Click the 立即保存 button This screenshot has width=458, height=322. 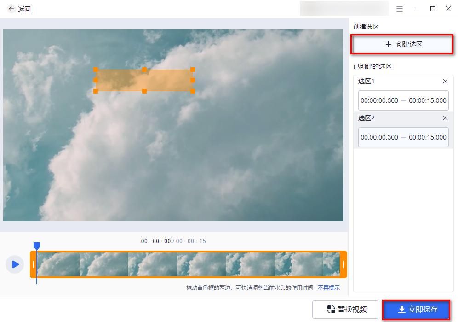tap(416, 310)
